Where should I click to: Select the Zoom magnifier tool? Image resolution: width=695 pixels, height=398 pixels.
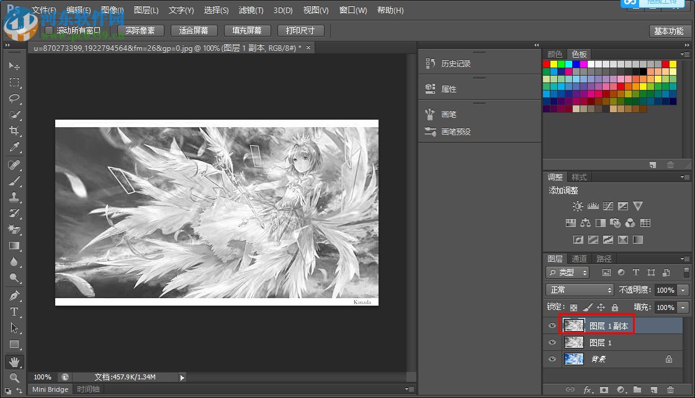[x=14, y=378]
